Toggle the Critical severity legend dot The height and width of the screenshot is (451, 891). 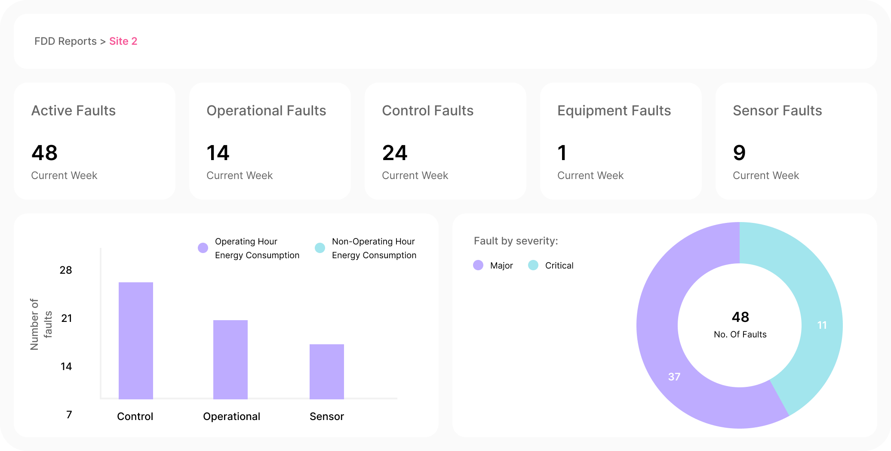click(533, 265)
